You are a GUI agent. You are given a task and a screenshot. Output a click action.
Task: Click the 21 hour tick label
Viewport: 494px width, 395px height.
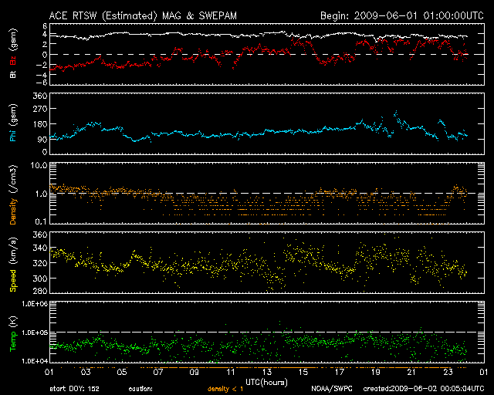[411, 373]
